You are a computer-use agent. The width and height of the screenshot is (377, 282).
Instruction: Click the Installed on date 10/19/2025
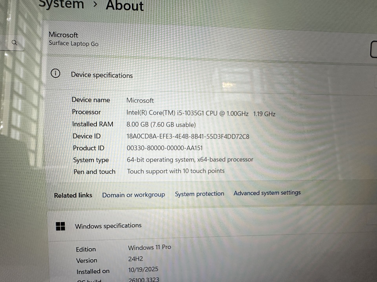point(143,270)
